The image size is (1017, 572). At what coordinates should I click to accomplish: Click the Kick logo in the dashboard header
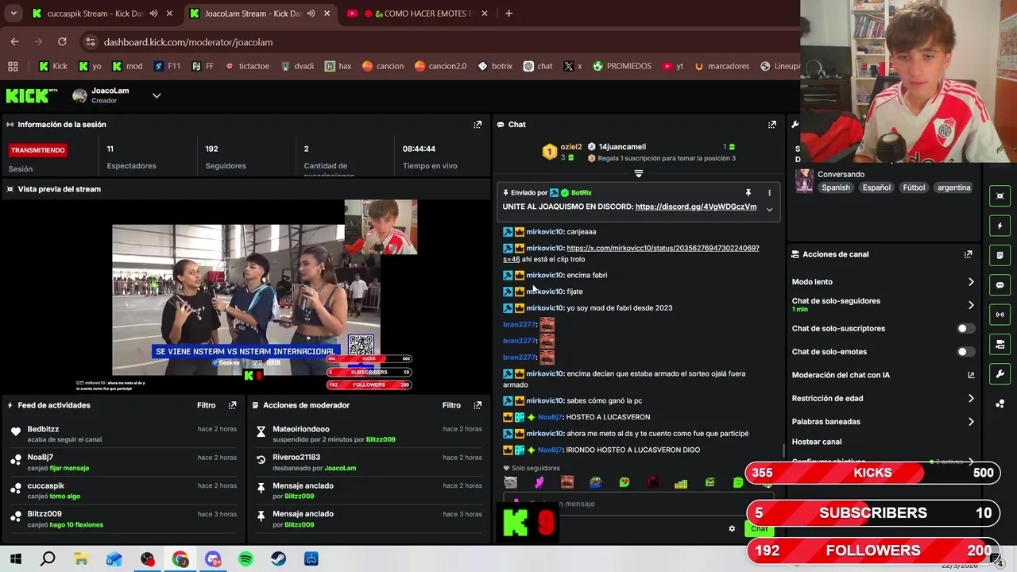tap(32, 96)
